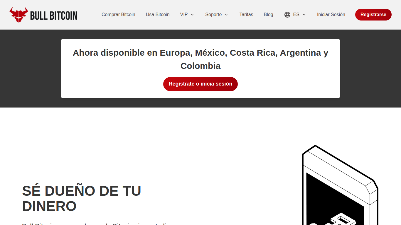The width and height of the screenshot is (401, 225).
Task: Click the SÉ DUEÑO DE TU DINERO heading
Action: click(x=82, y=198)
